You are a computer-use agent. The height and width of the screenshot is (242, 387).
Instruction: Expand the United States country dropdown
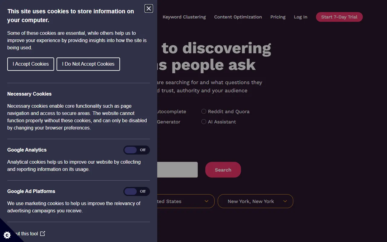tap(186, 201)
